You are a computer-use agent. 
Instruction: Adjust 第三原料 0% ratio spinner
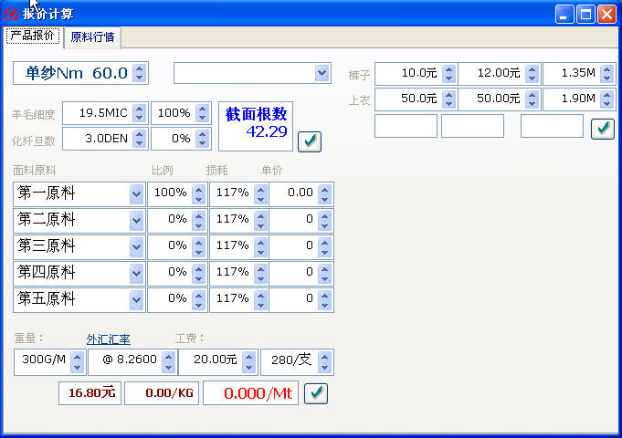click(x=199, y=247)
